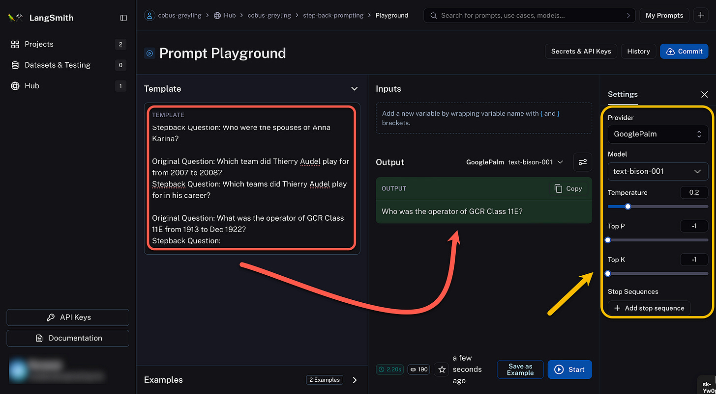The height and width of the screenshot is (394, 716).
Task: Click the Prompt Playground play icon
Action: click(x=149, y=53)
